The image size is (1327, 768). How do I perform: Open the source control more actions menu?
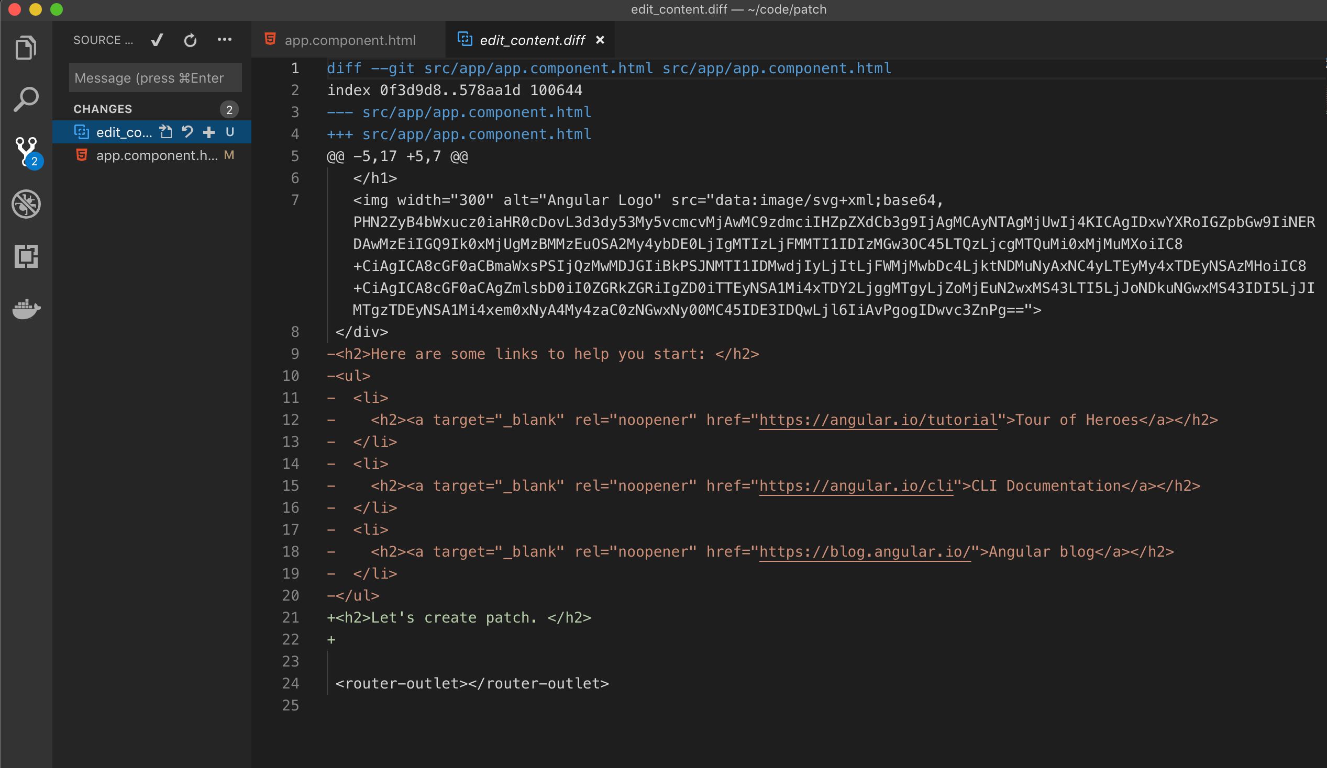tap(224, 40)
